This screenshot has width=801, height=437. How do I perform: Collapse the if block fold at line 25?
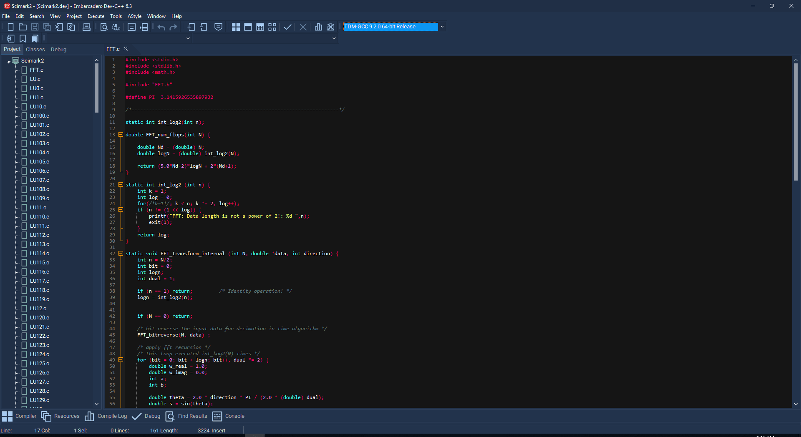tap(121, 210)
